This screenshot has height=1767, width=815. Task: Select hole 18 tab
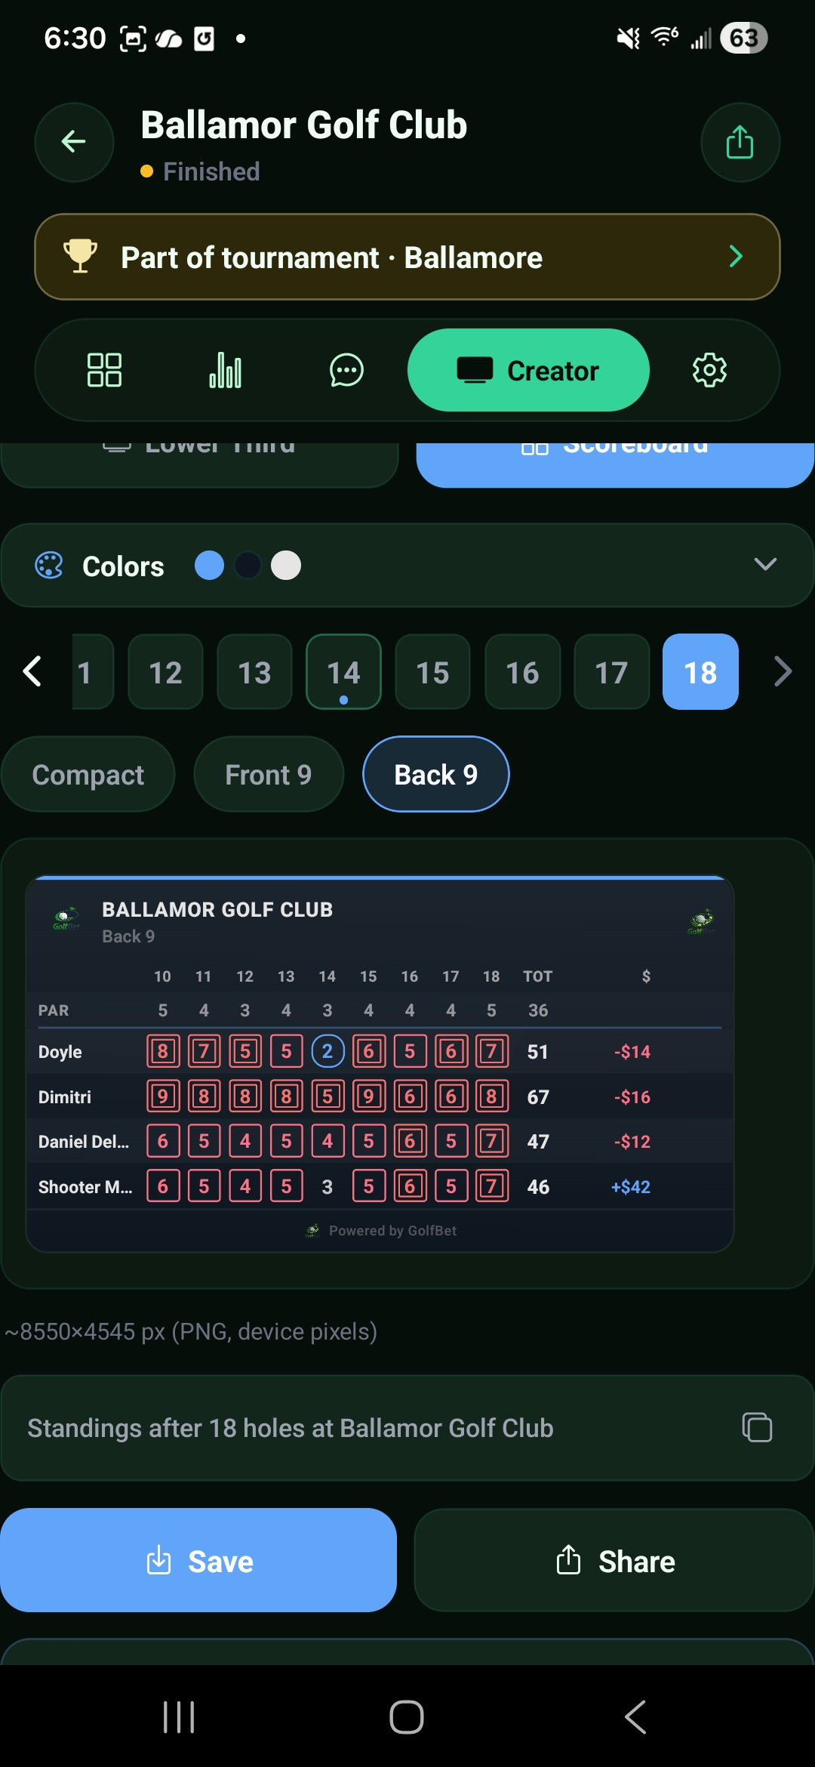[700, 671]
